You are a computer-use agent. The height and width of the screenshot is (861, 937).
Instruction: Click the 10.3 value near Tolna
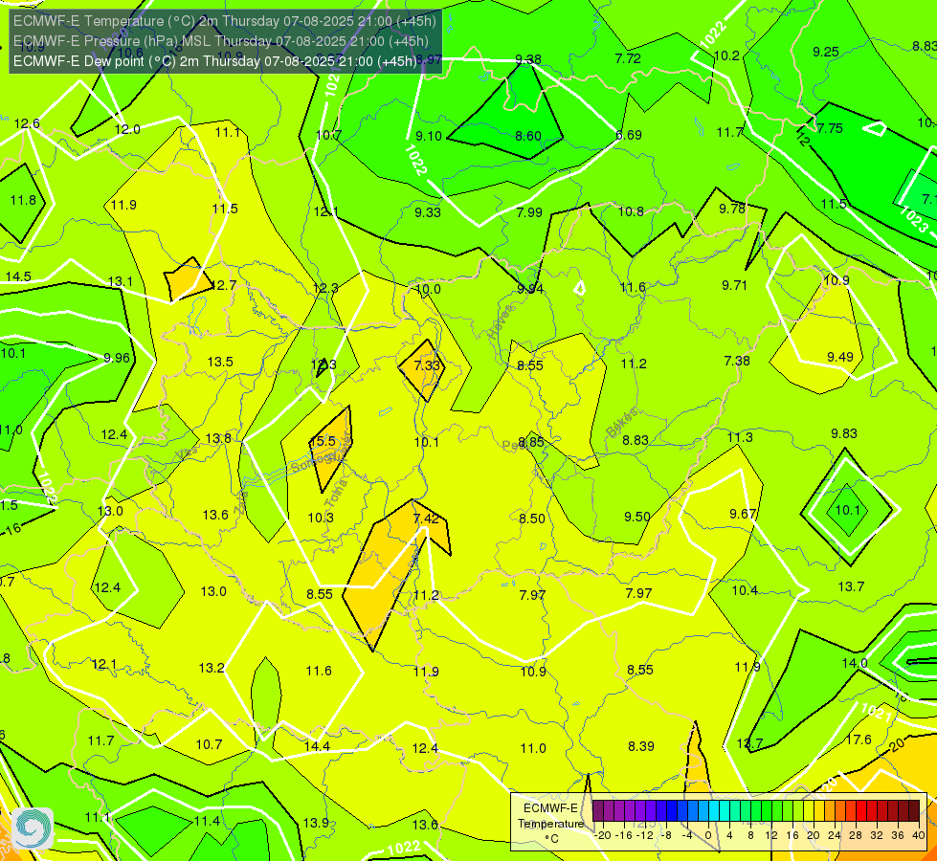(x=321, y=518)
